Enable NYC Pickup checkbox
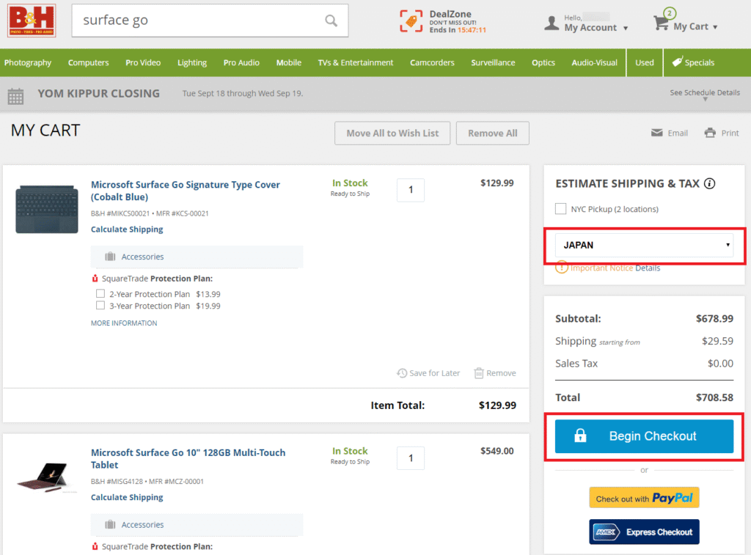Image resolution: width=751 pixels, height=555 pixels. click(560, 209)
